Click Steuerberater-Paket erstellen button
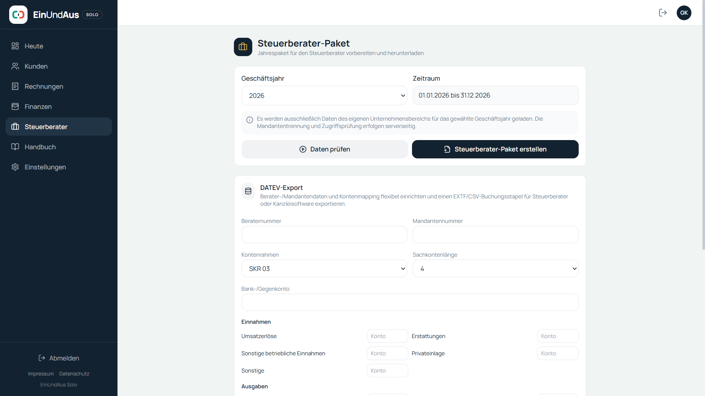This screenshot has width=705, height=396. pos(495,149)
